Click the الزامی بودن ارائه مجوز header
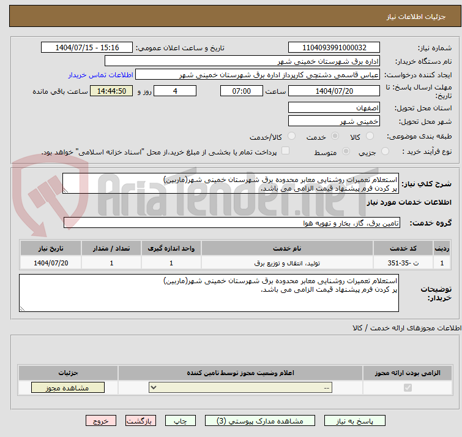462x437 pixels. pos(408,373)
